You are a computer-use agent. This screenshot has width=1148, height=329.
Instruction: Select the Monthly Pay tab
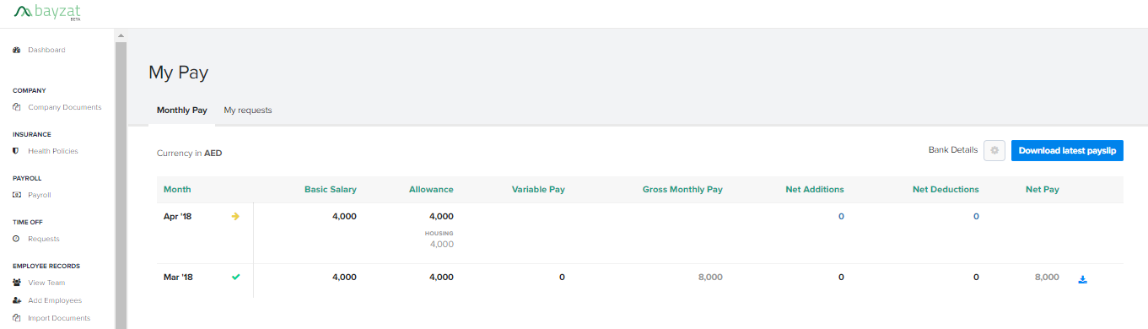(182, 111)
